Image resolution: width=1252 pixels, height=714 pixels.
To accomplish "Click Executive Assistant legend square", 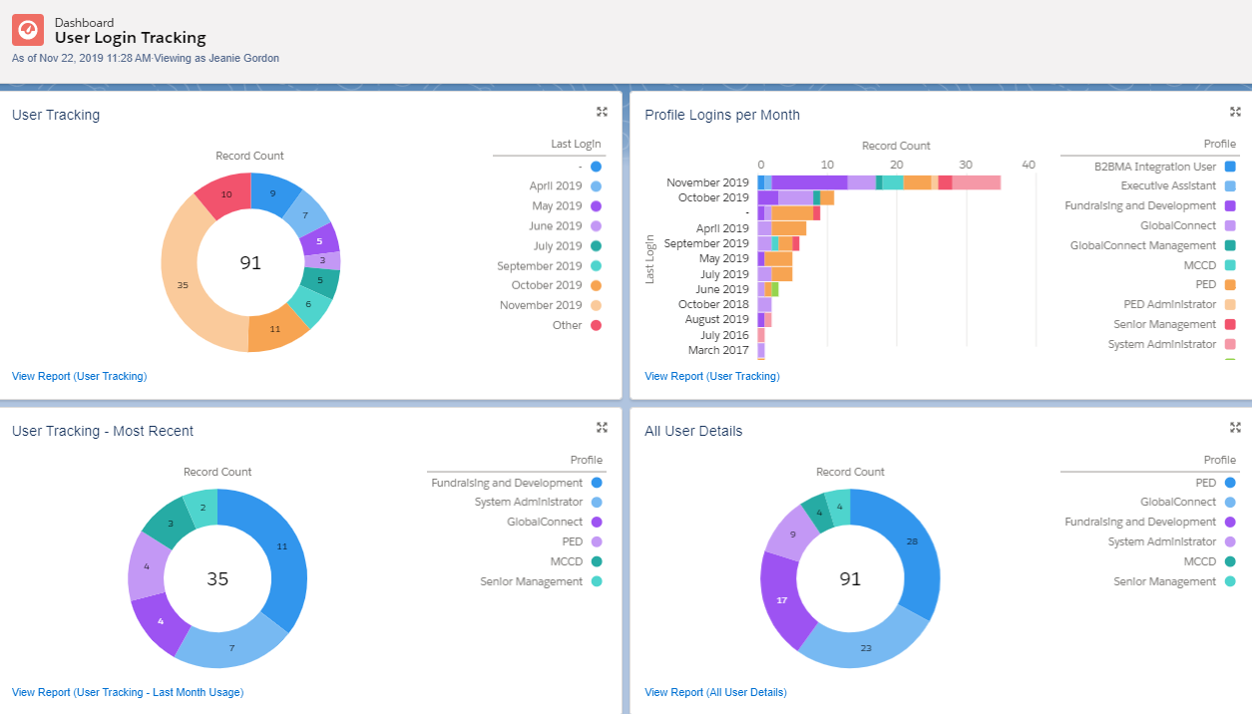I will click(x=1230, y=185).
